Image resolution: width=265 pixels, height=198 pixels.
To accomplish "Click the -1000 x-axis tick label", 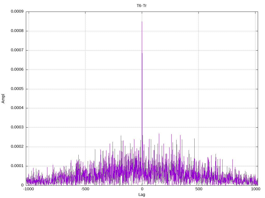I will (28, 189).
